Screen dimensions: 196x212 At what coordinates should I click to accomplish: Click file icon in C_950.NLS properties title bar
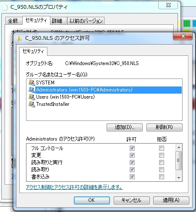(x=5, y=7)
